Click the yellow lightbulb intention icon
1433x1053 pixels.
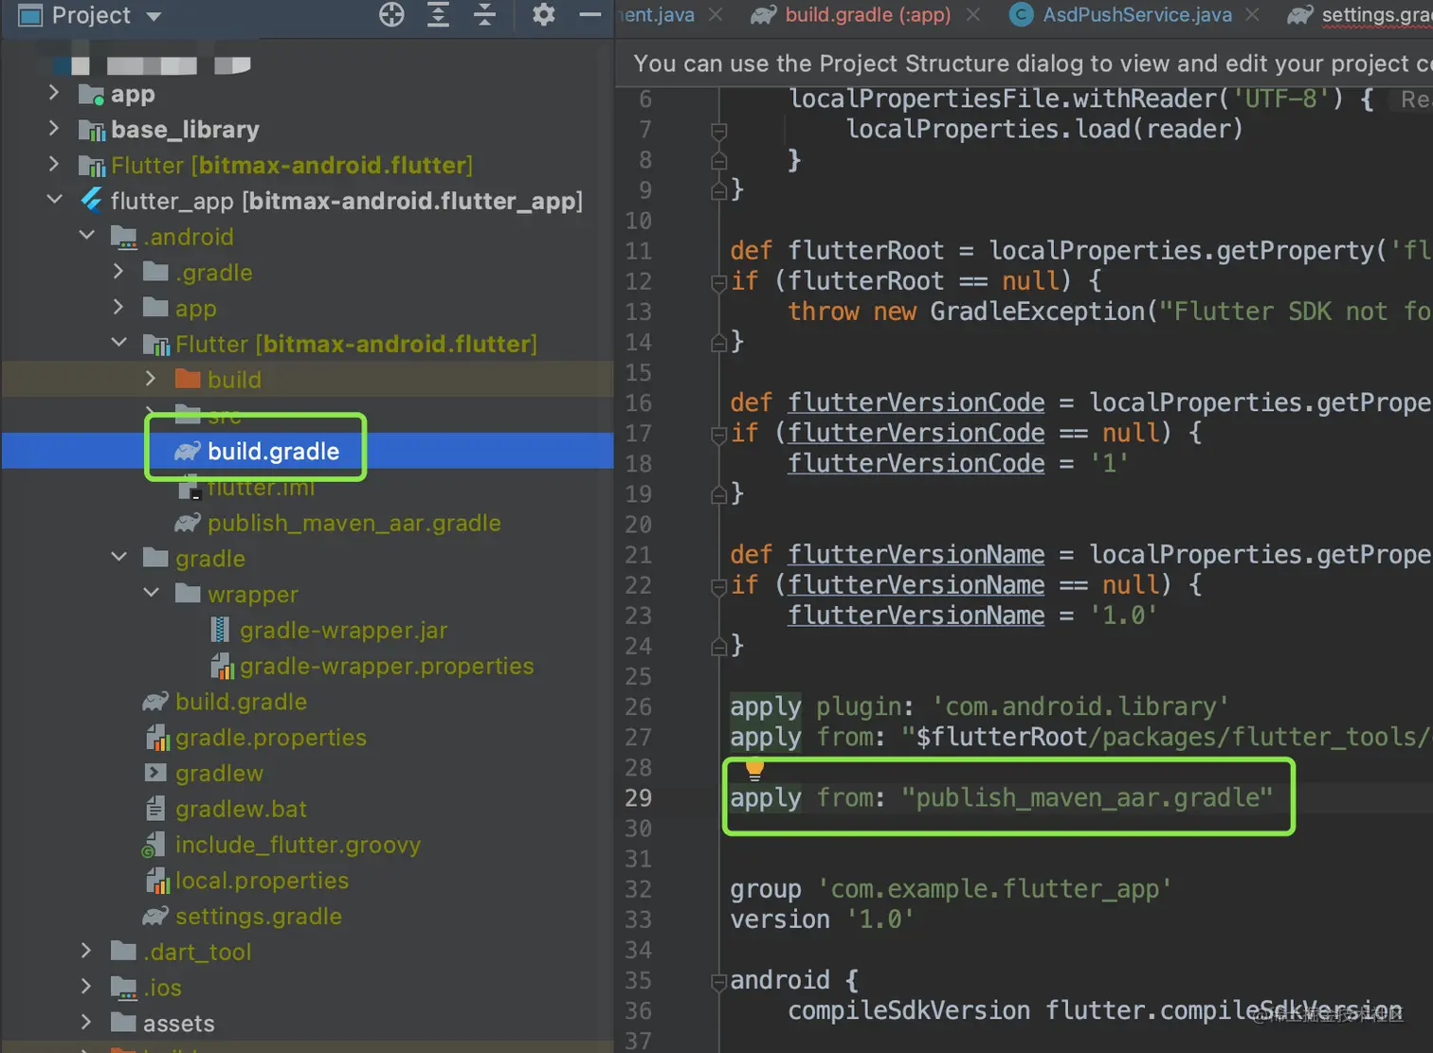coord(754,769)
